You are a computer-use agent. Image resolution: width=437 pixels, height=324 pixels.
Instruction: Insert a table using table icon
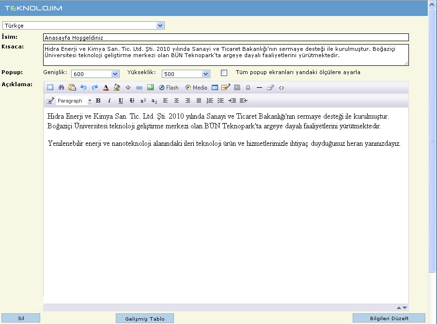click(x=215, y=88)
